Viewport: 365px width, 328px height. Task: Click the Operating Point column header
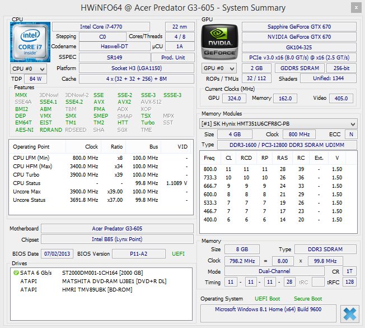38,147
